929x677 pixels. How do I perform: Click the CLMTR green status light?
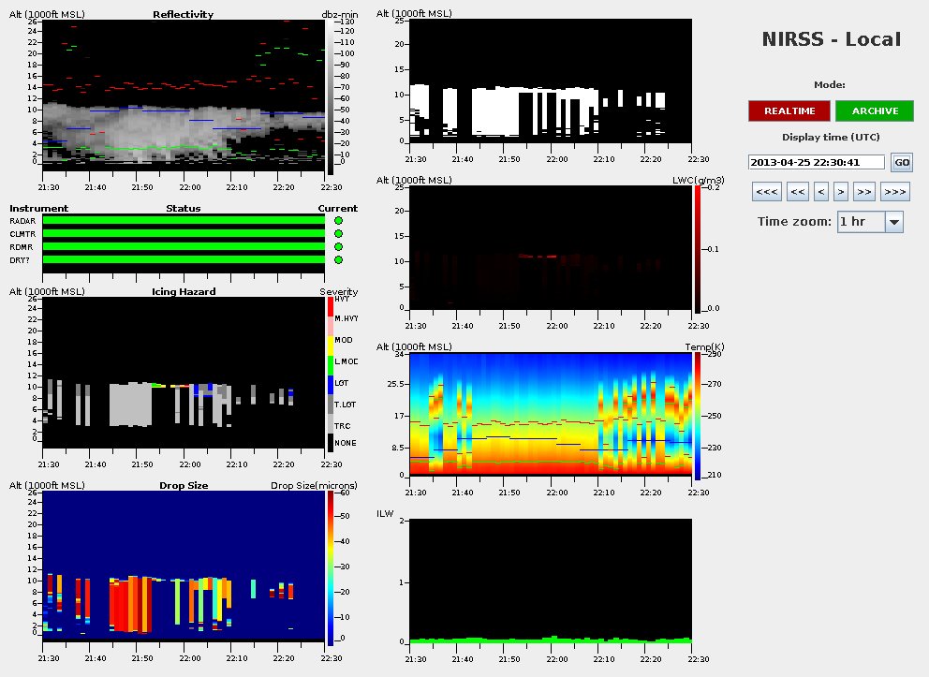click(338, 234)
